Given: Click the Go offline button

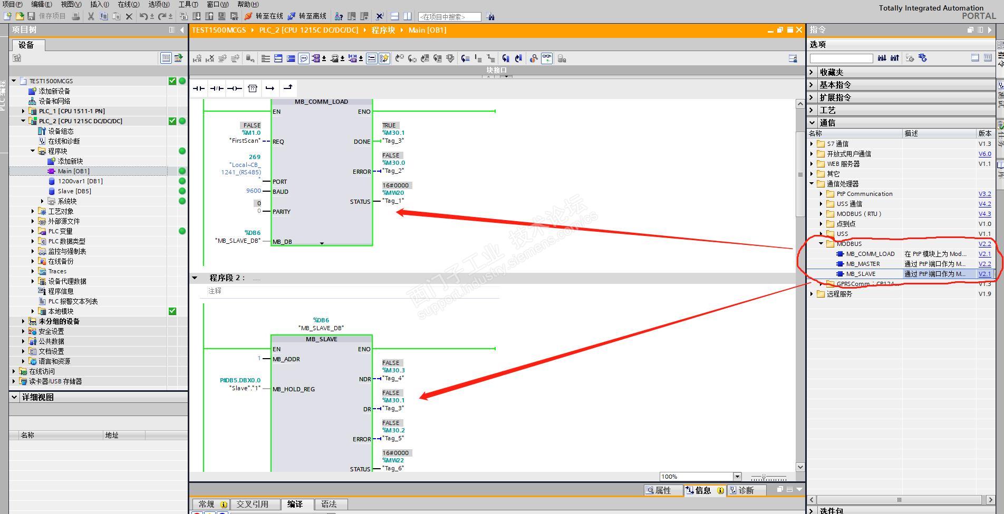Looking at the screenshot, I should tap(307, 16).
